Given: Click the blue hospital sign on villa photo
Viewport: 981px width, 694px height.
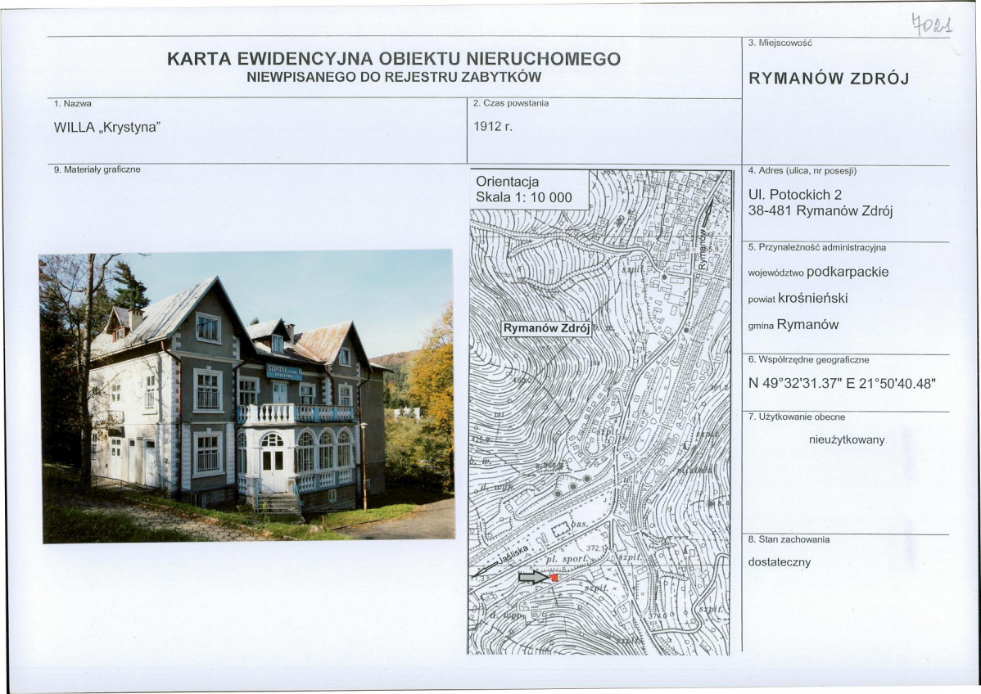Looking at the screenshot, I should pos(284,372).
